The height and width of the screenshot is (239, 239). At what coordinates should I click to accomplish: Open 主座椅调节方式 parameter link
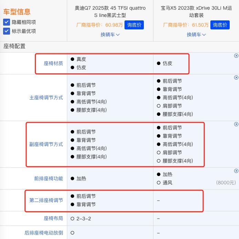46,98
